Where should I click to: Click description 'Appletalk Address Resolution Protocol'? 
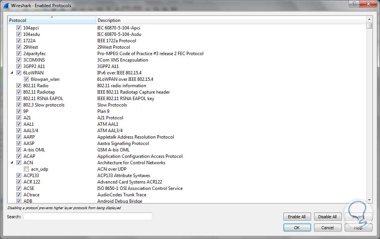tap(136, 137)
